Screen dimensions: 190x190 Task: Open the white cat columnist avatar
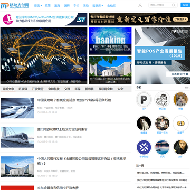pyautogui.click(x=144, y=123)
